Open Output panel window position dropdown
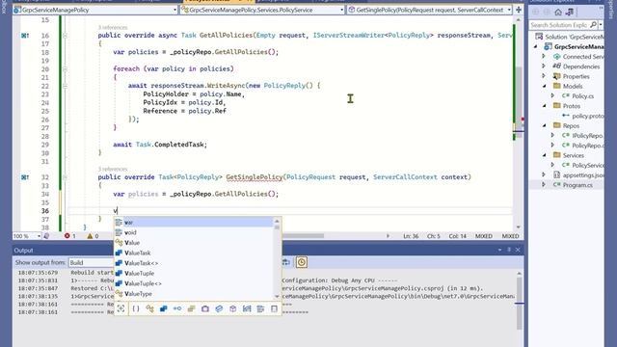 click(x=499, y=250)
